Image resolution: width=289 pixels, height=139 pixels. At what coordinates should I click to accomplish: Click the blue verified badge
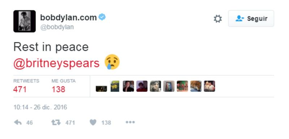102,17
